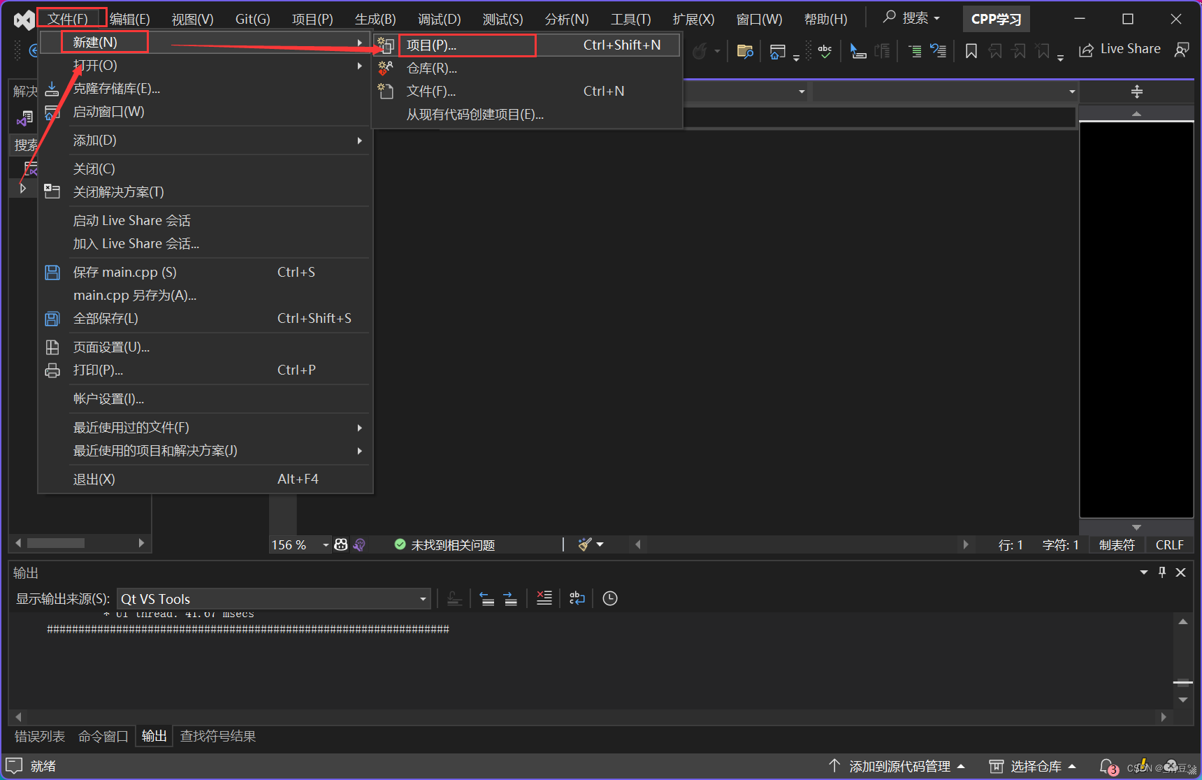Open the 调试(D) menu
1202x780 pixels.
pos(439,19)
